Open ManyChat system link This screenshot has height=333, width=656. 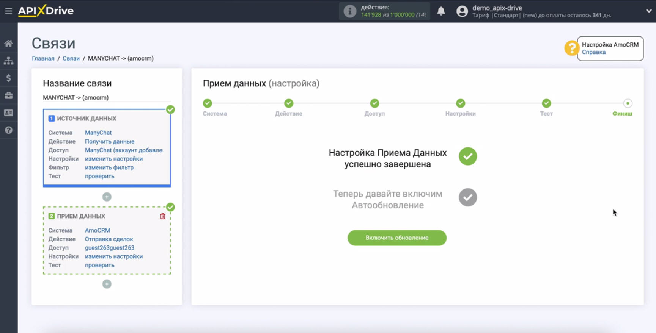click(x=98, y=133)
